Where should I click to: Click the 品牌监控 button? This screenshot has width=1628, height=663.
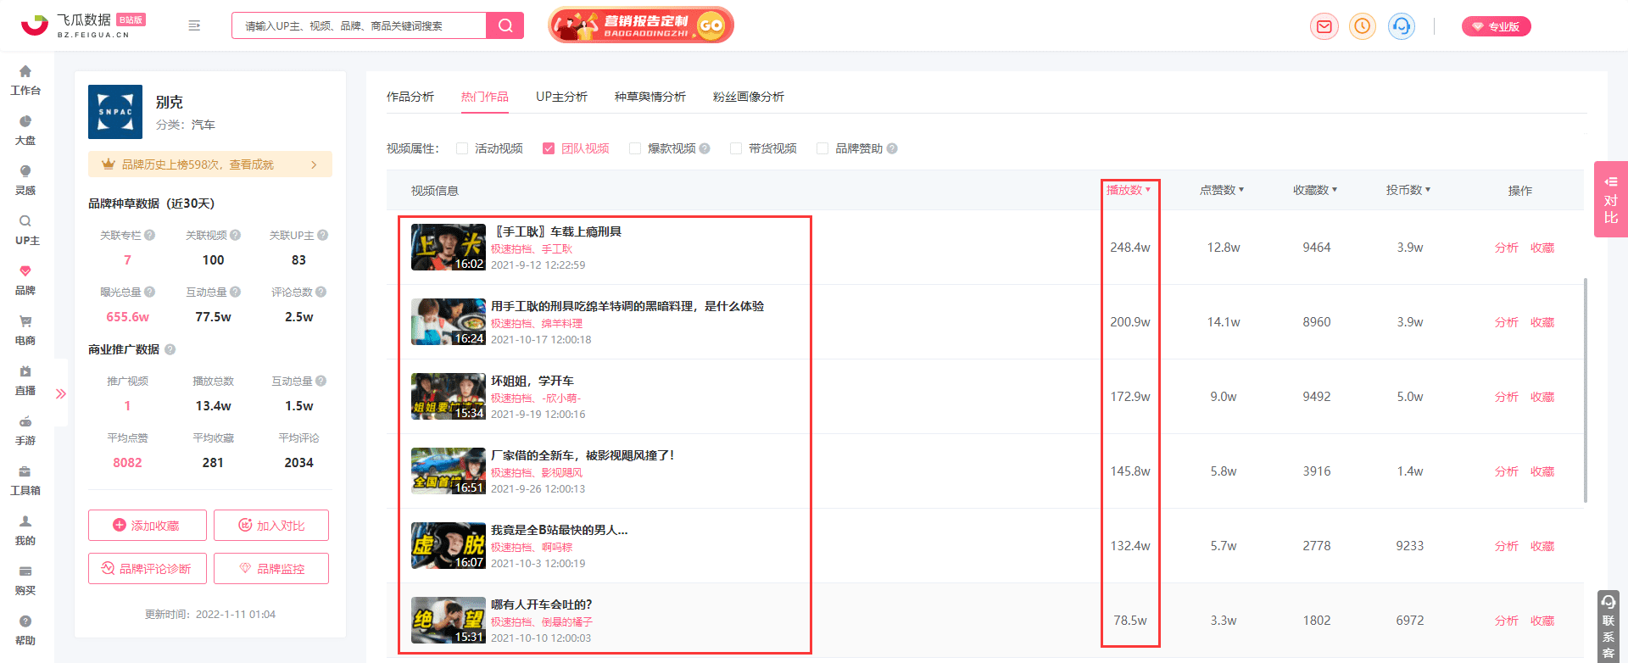pyautogui.click(x=271, y=569)
